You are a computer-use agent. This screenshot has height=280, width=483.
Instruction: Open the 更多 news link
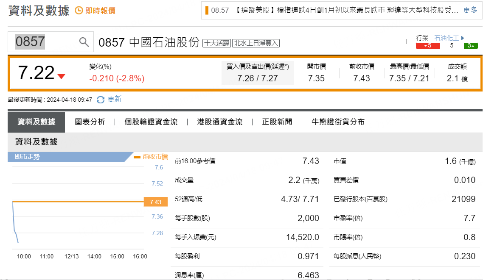(x=470, y=10)
